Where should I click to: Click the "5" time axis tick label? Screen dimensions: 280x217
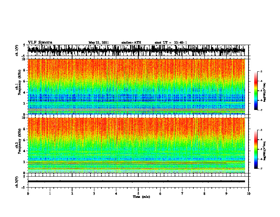[x=138, y=194]
